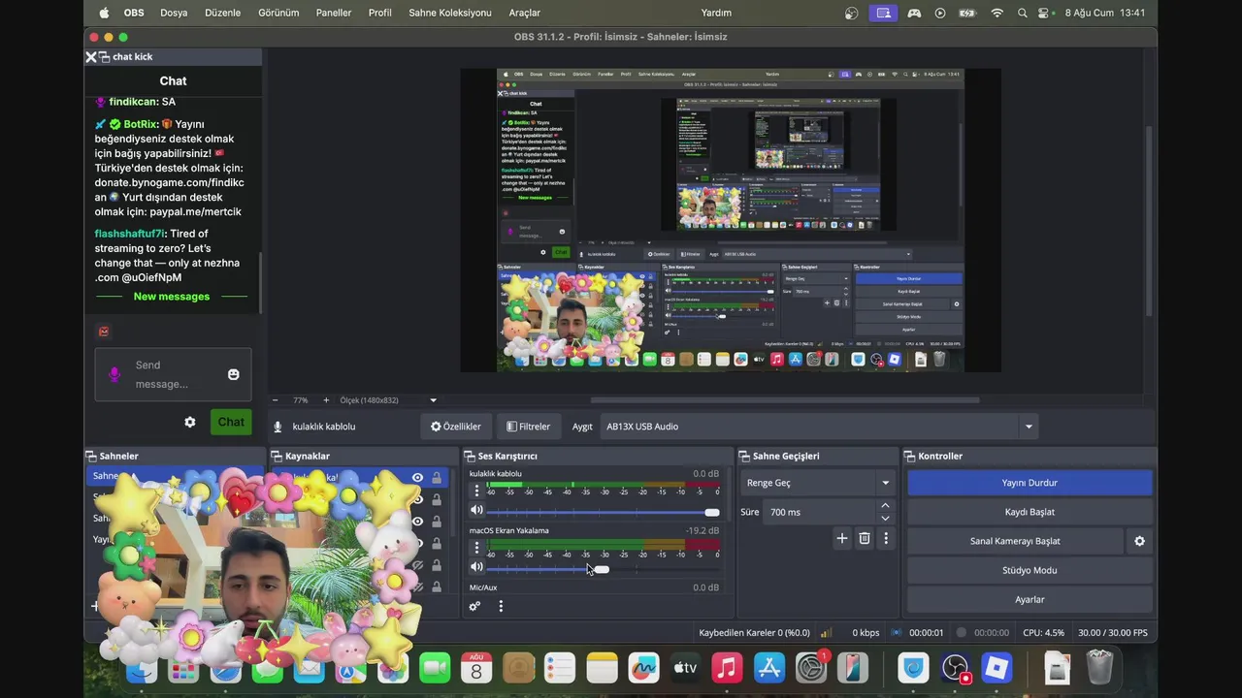The width and height of the screenshot is (1242, 698).
Task: Open the Dosya menu
Action: pyautogui.click(x=174, y=13)
